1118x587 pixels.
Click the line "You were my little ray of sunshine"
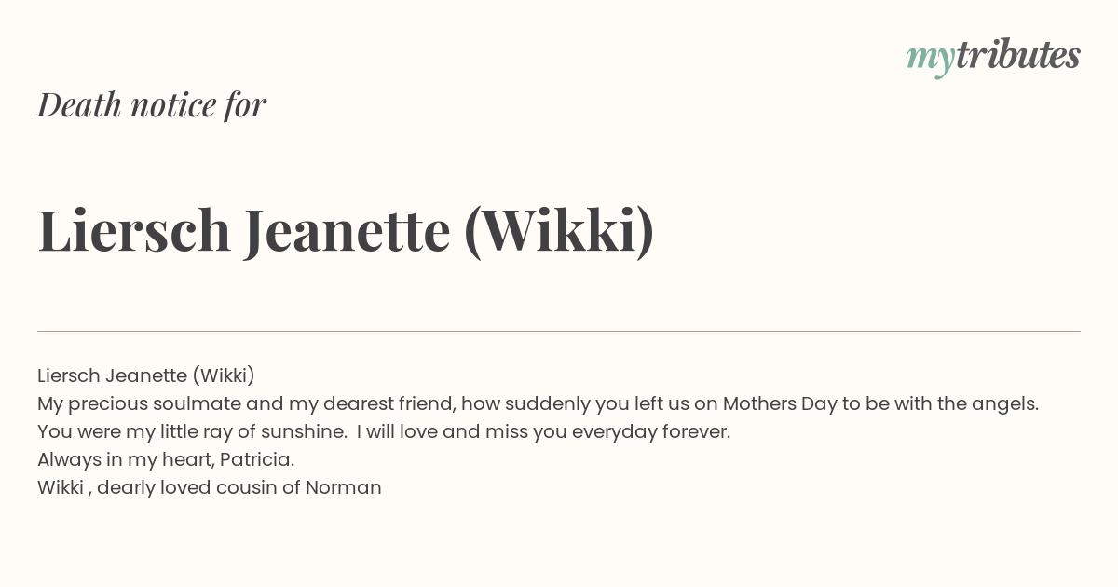[384, 431]
